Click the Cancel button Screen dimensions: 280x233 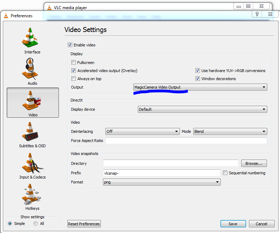coord(262,224)
